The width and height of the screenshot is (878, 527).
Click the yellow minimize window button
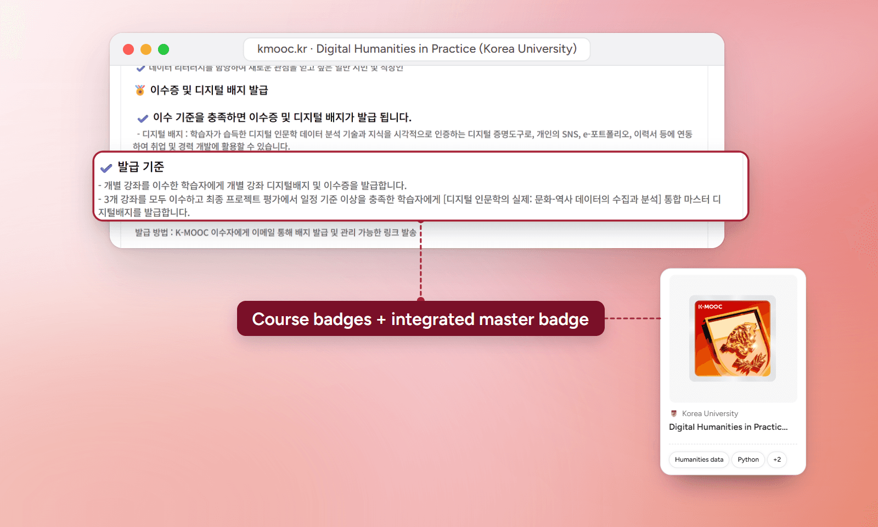[x=146, y=49]
